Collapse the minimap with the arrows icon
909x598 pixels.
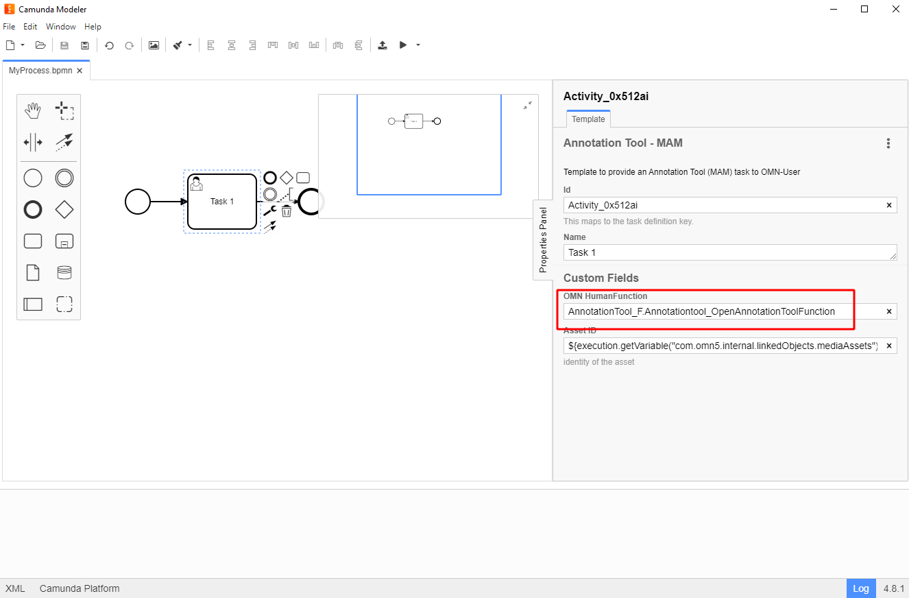click(527, 105)
